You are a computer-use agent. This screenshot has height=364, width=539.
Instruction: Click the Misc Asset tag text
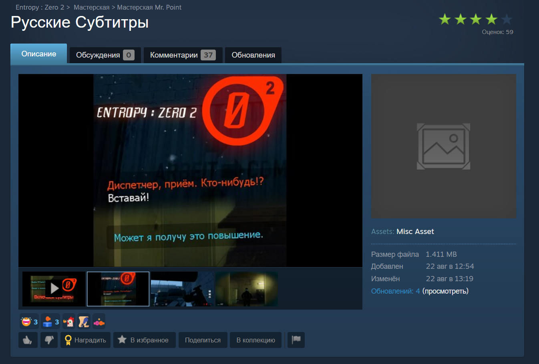415,232
